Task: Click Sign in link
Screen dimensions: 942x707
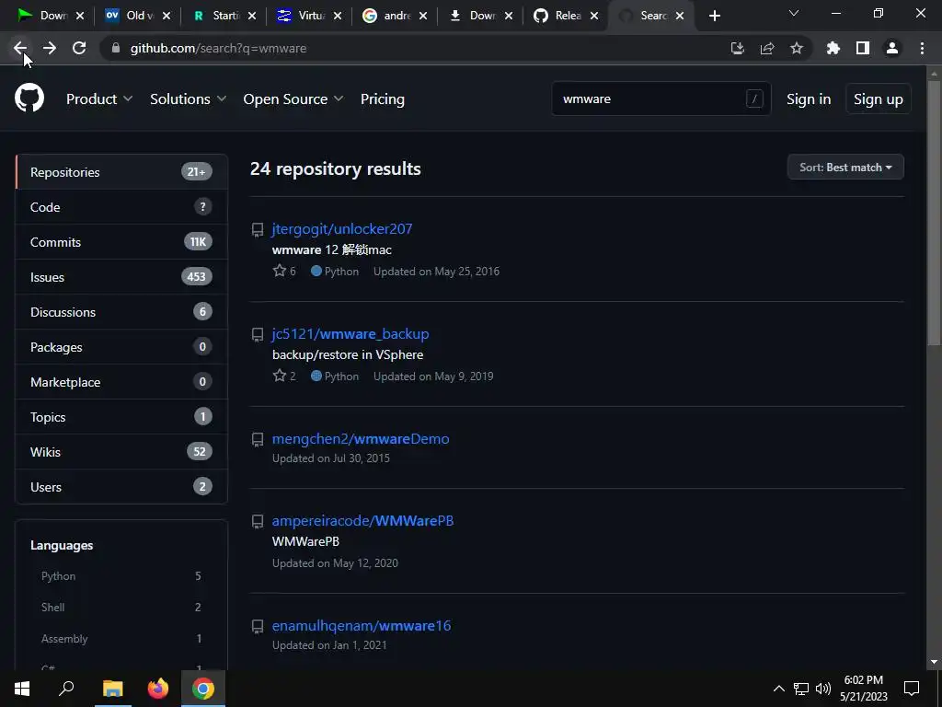Action: (x=809, y=99)
